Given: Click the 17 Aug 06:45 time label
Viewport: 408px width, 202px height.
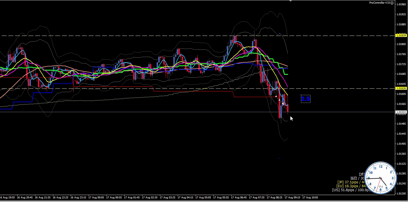Looking at the screenshot, I should 238,198.
